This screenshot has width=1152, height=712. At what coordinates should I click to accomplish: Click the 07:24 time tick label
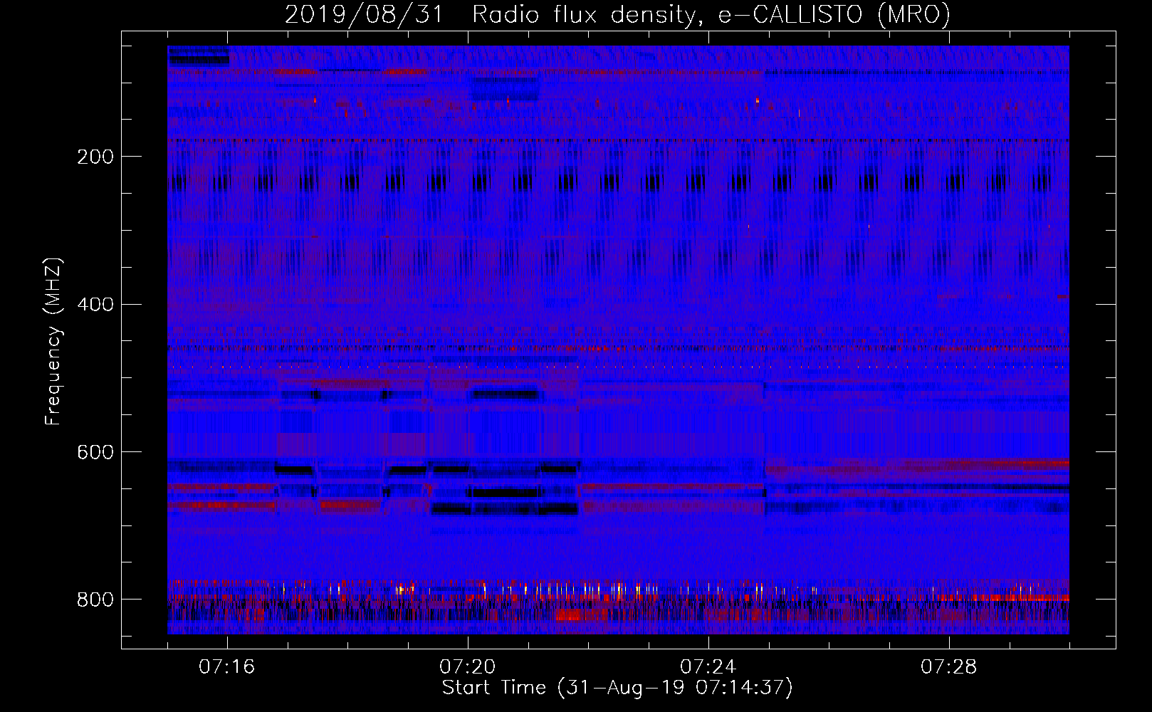click(x=708, y=667)
